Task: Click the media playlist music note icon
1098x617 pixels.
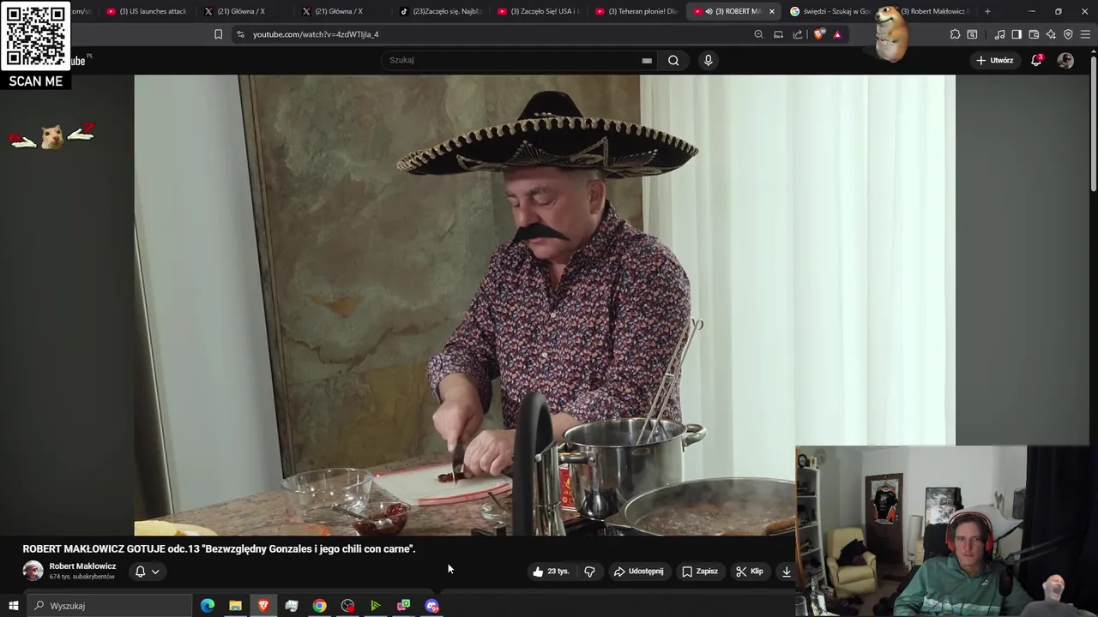Action: click(x=999, y=34)
